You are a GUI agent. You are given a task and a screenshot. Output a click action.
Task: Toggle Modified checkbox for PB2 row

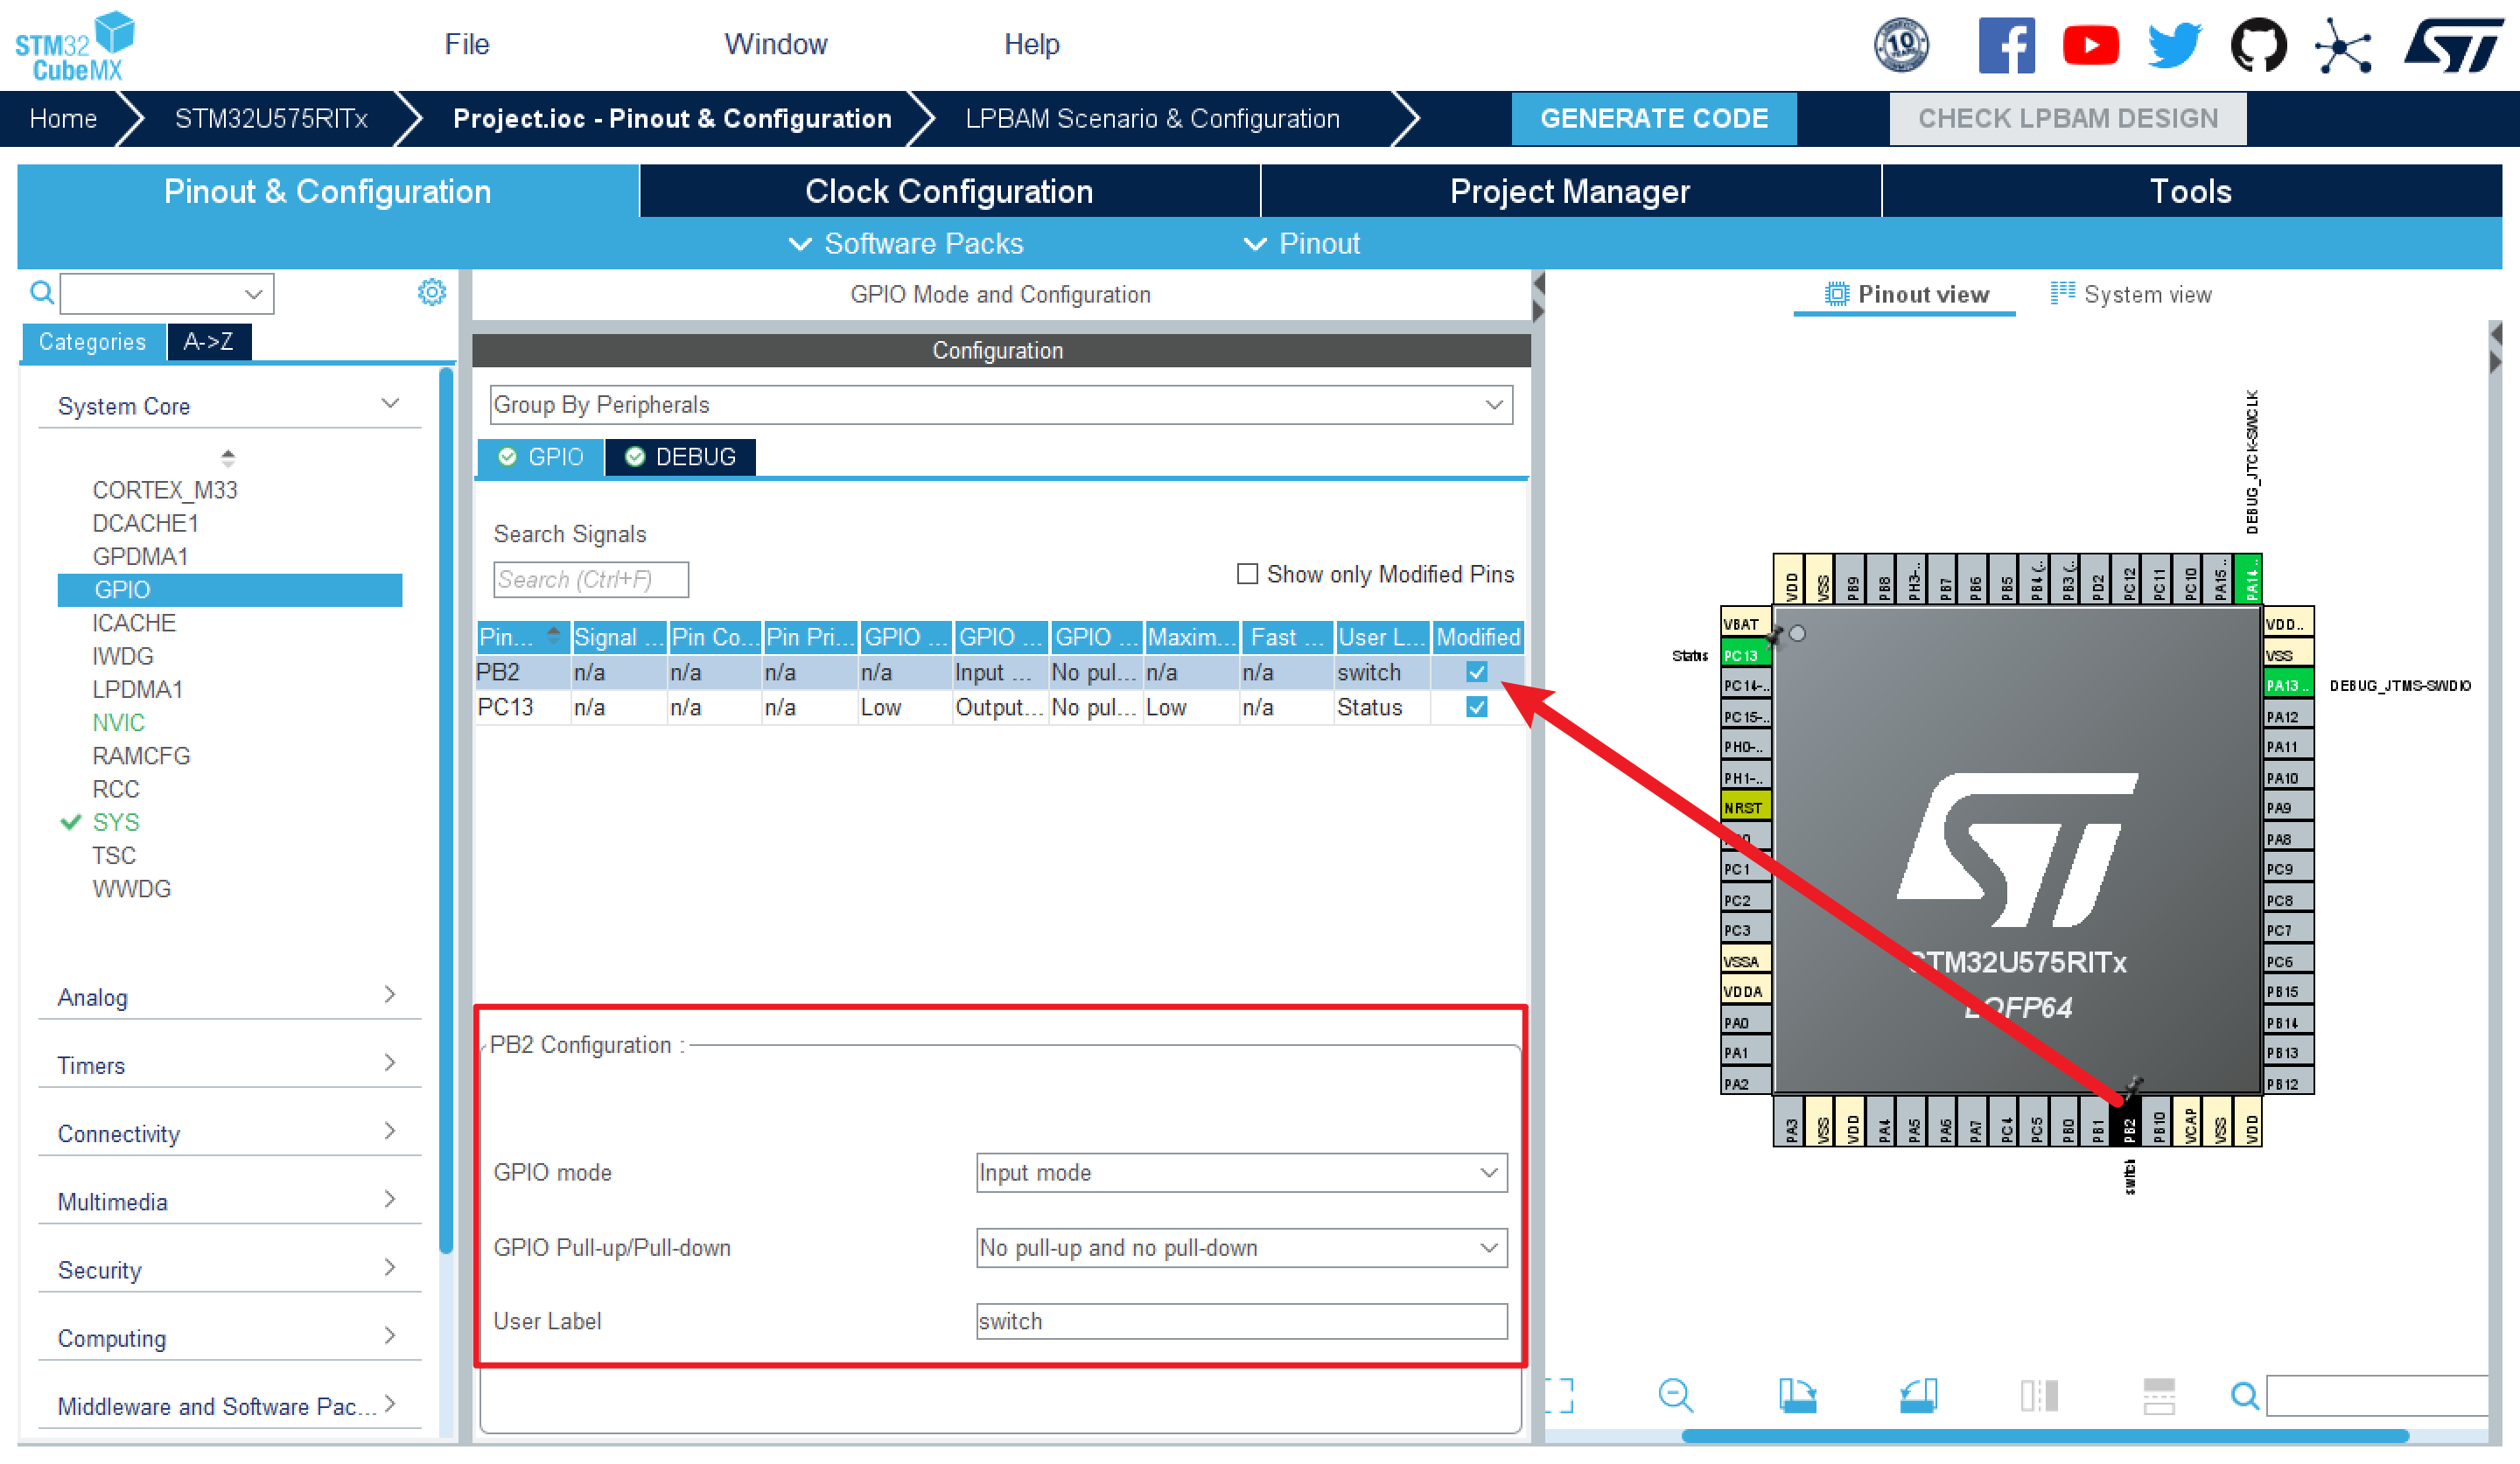(x=1476, y=673)
